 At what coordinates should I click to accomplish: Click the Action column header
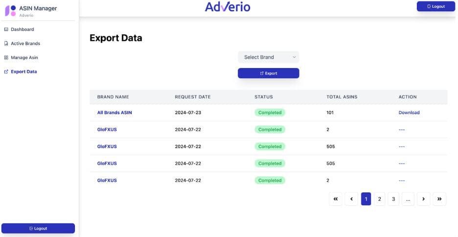click(x=408, y=97)
